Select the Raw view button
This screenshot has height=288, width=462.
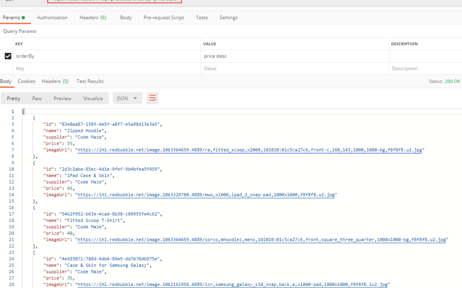coord(37,98)
